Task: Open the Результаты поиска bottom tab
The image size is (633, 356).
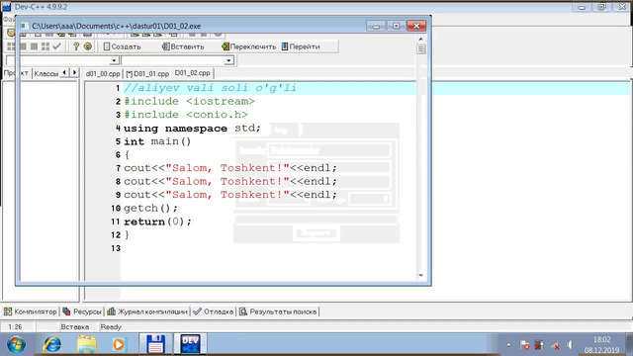Action: pyautogui.click(x=278, y=311)
